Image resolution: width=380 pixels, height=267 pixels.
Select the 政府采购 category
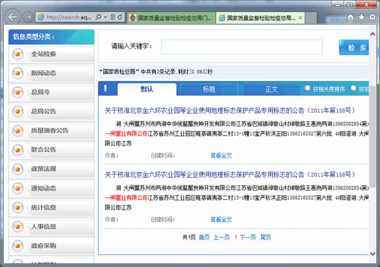(51, 245)
